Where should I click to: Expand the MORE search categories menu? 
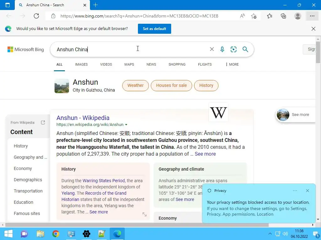[x=232, y=64]
